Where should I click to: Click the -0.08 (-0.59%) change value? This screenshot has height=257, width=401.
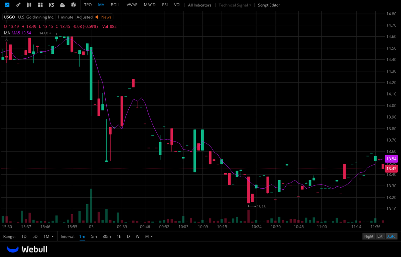[x=86, y=26]
